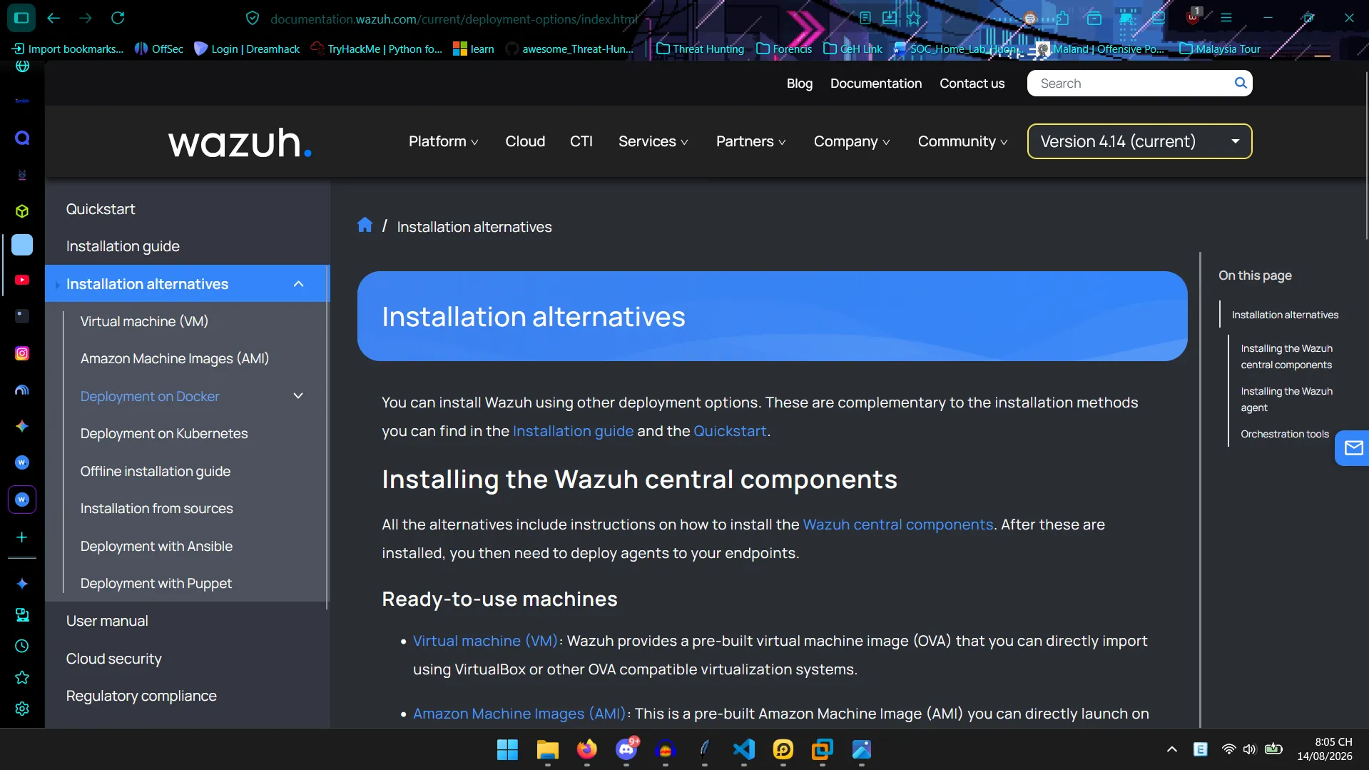The image size is (1369, 770).
Task: Jump to Orchestration tools on this page
Action: 1284,434
